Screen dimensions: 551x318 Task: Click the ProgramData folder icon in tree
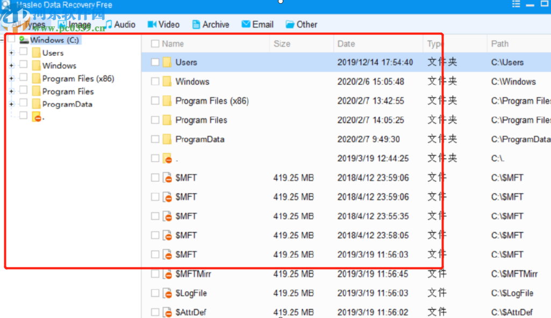point(36,104)
